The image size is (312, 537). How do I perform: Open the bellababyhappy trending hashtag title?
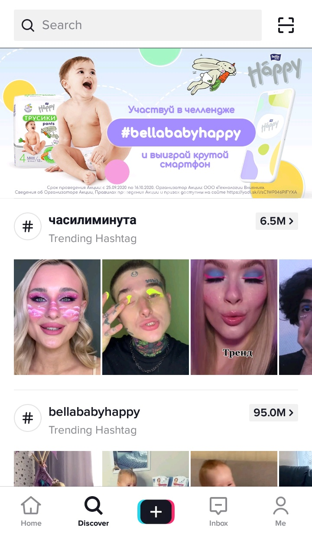(94, 412)
